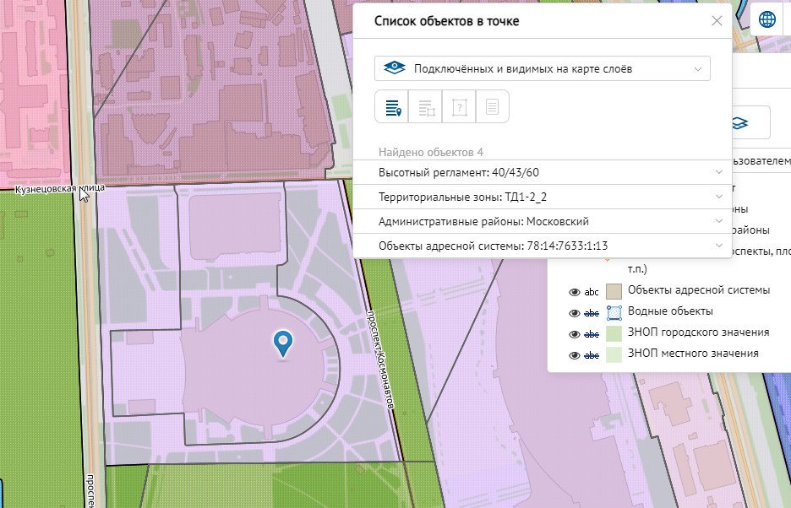Click the blue location pin on the map
Viewport: 791px width, 508px height.
click(283, 343)
